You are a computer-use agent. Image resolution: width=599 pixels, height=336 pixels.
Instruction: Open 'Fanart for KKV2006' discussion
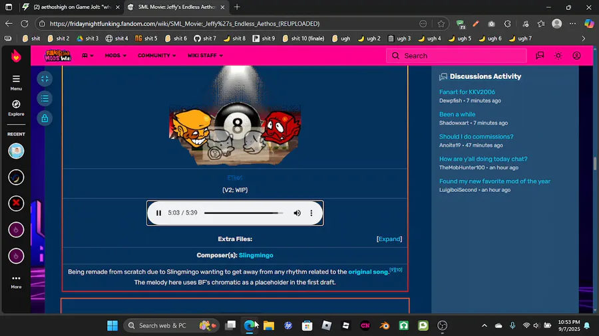(x=467, y=92)
